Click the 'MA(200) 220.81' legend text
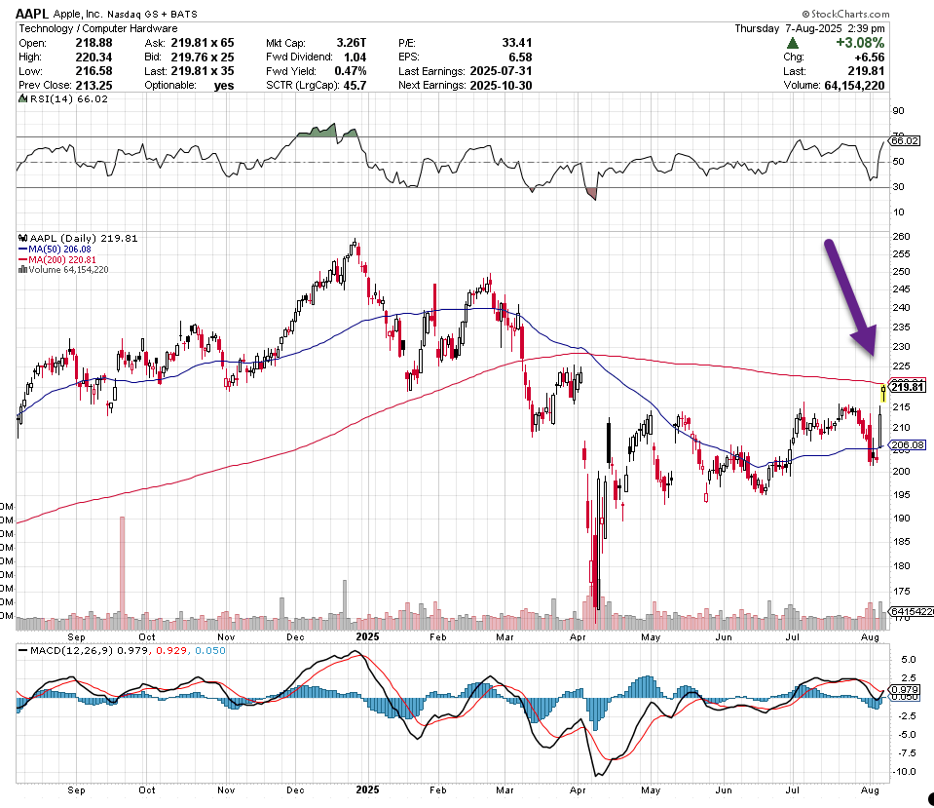 pyautogui.click(x=62, y=260)
